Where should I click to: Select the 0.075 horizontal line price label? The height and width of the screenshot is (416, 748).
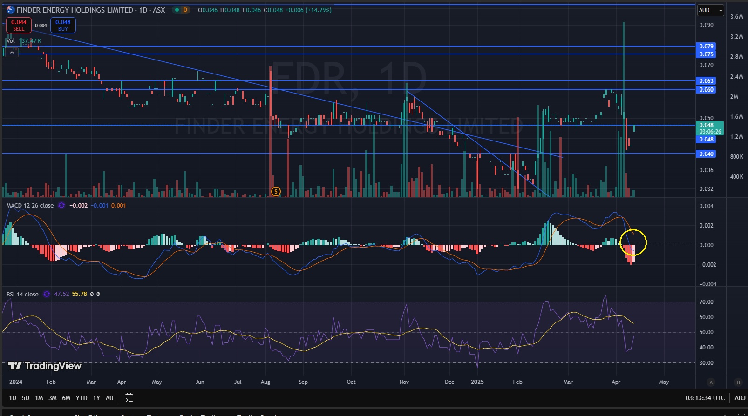click(x=706, y=54)
